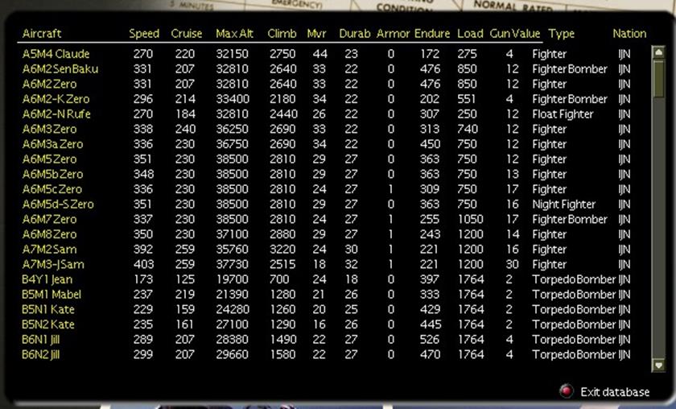
Task: Select the A6M2 Zero aircraft
Action: click(50, 84)
